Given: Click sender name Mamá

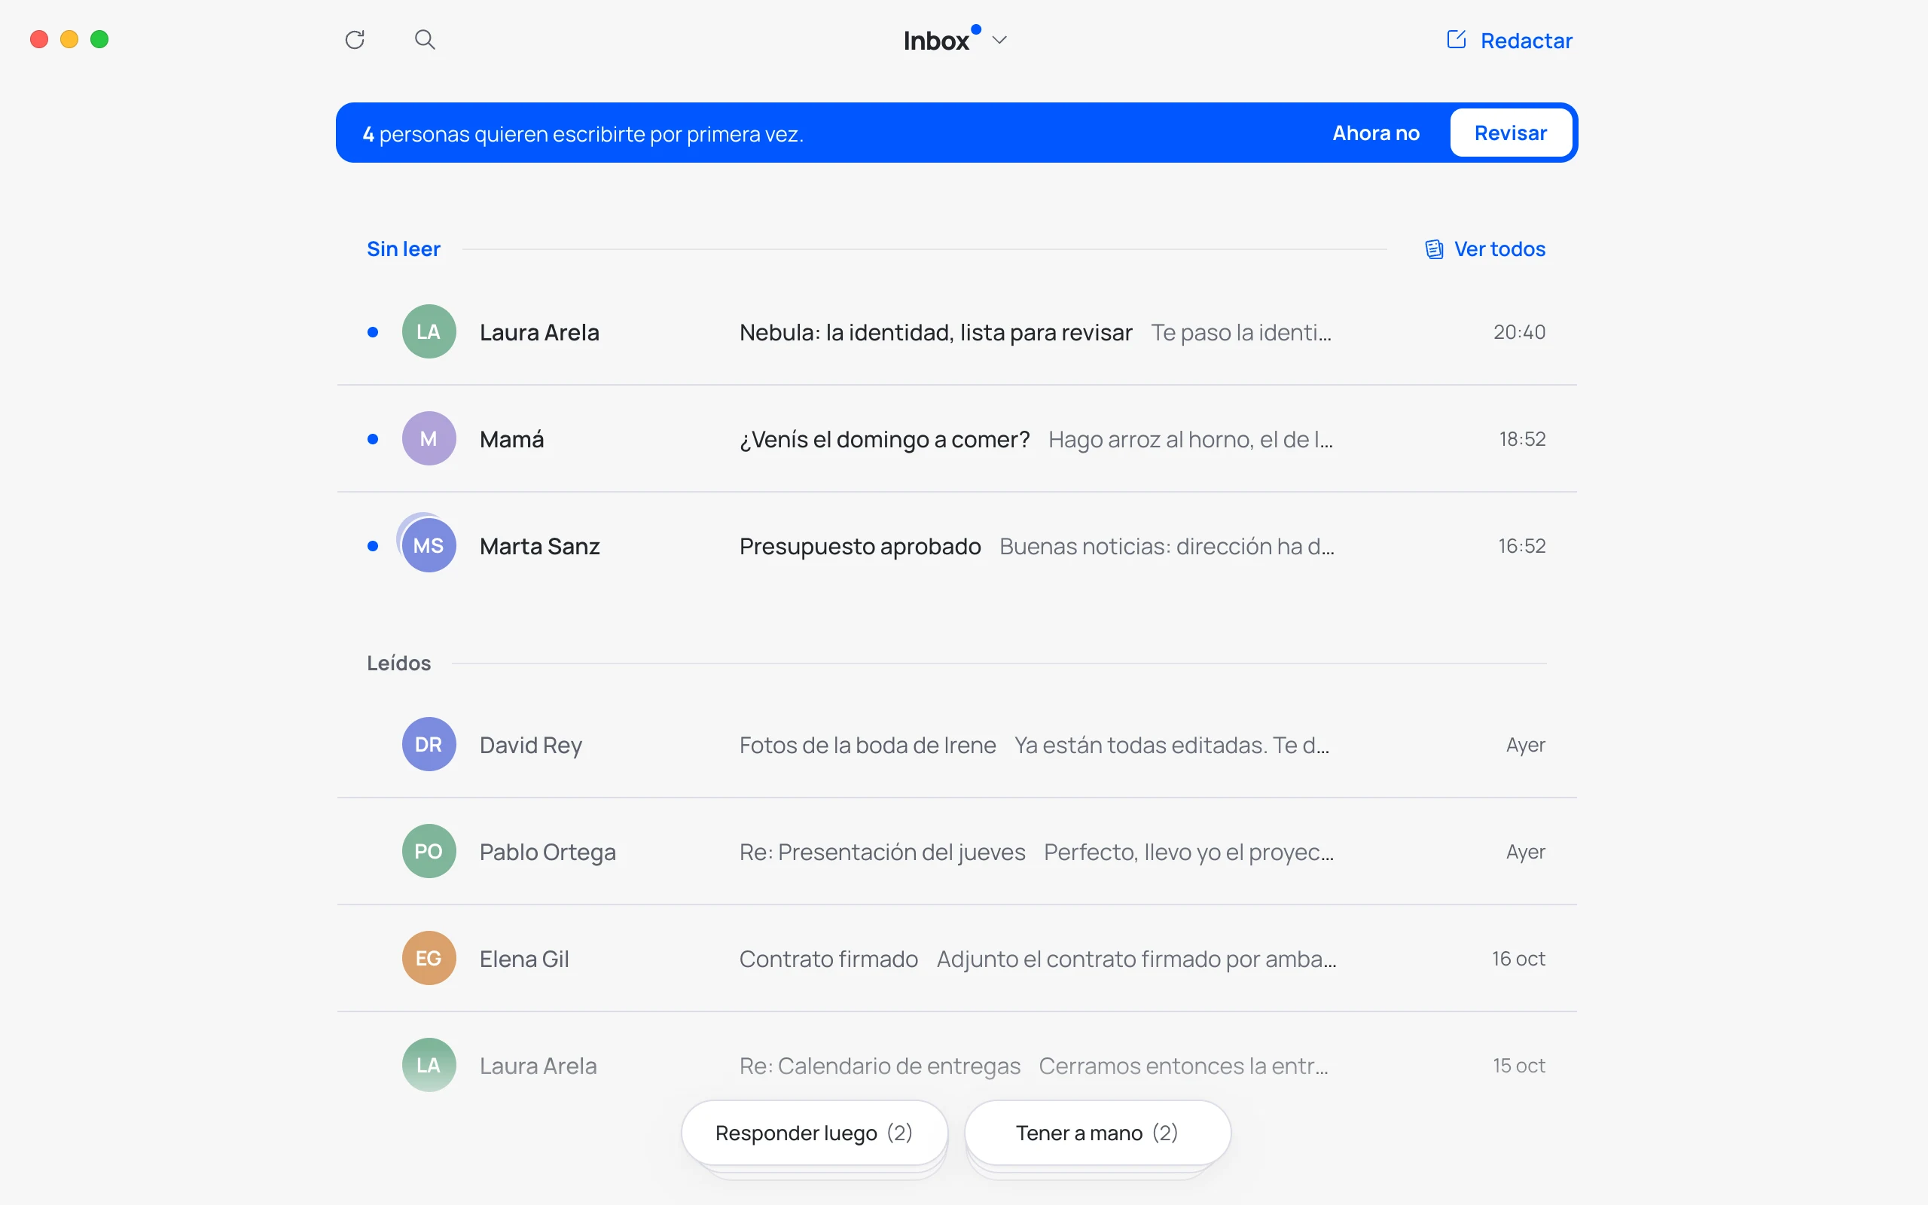Looking at the screenshot, I should [x=511, y=439].
